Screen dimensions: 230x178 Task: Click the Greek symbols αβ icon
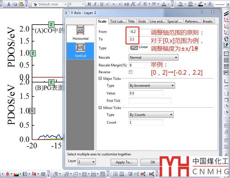(x=127, y=4)
